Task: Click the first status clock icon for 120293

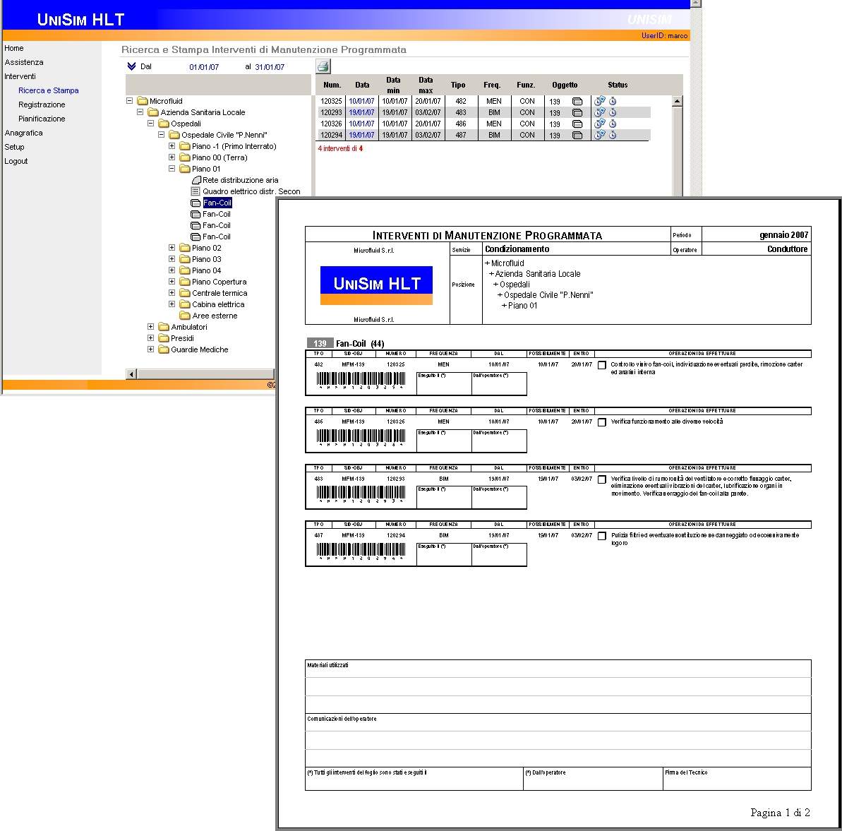Action: [599, 112]
